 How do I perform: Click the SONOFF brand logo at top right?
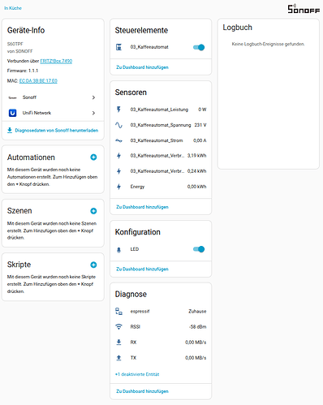click(x=304, y=9)
